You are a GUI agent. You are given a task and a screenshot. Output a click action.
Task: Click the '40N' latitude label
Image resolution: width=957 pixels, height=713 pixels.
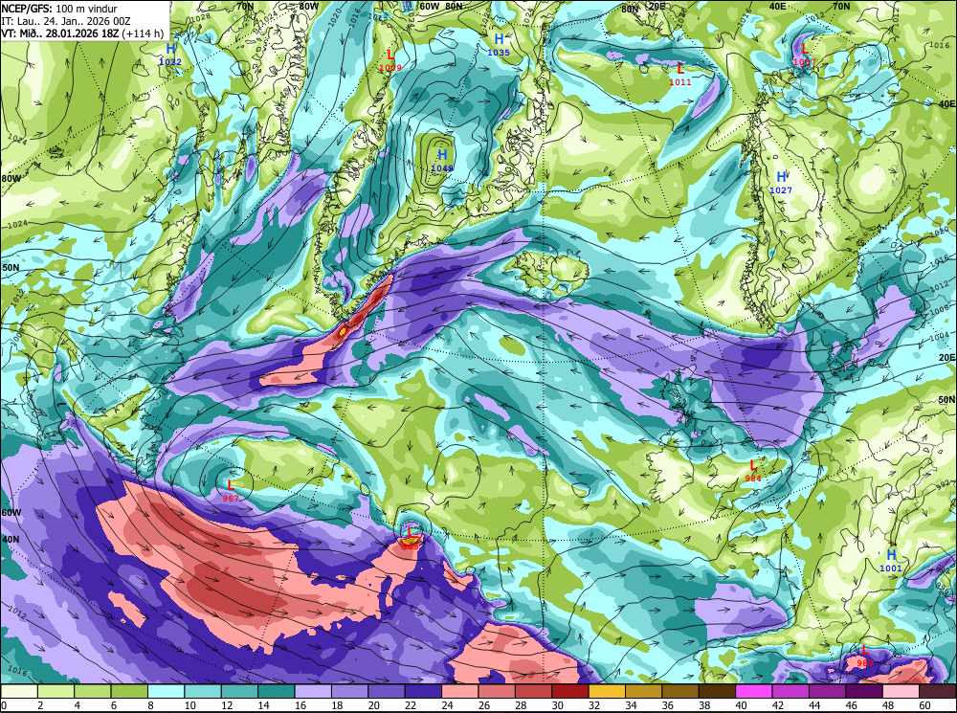point(11,540)
